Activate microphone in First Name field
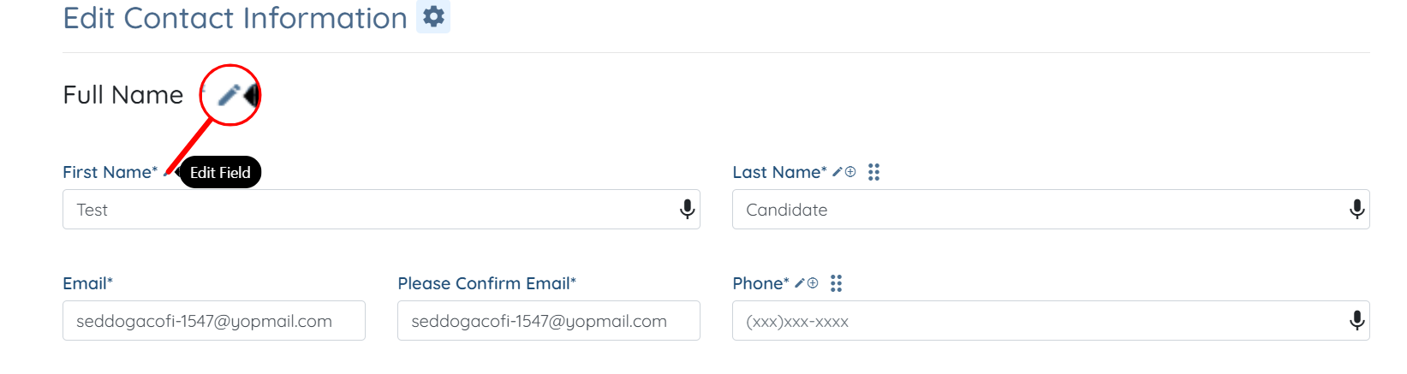This screenshot has width=1407, height=374. tap(687, 209)
